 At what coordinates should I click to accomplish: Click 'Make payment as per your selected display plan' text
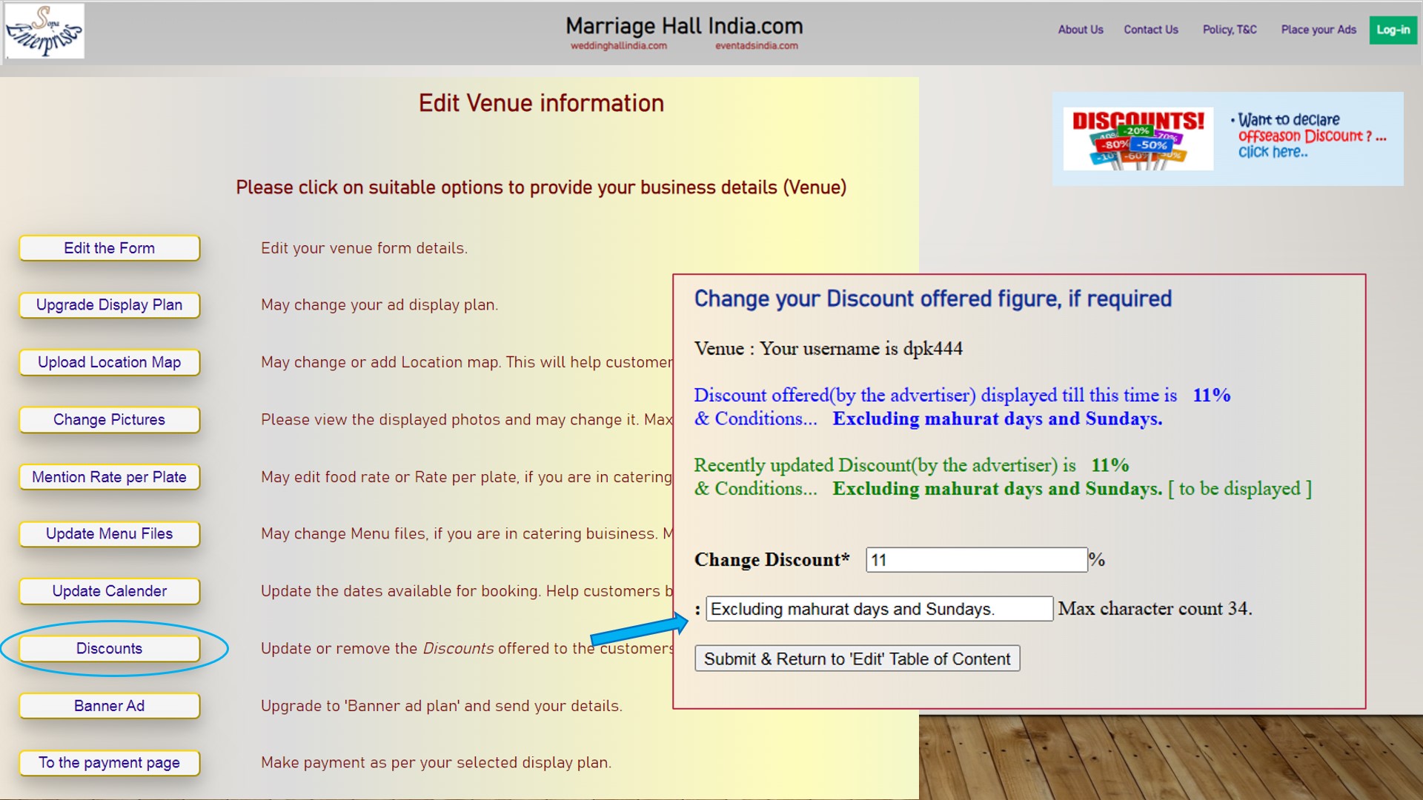tap(436, 763)
